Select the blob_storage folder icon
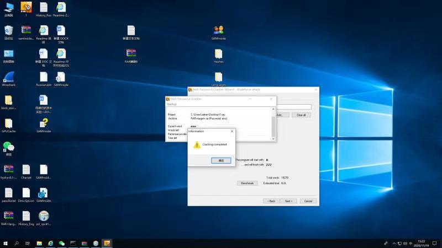Screen dimensions: 442x248 click(9, 102)
